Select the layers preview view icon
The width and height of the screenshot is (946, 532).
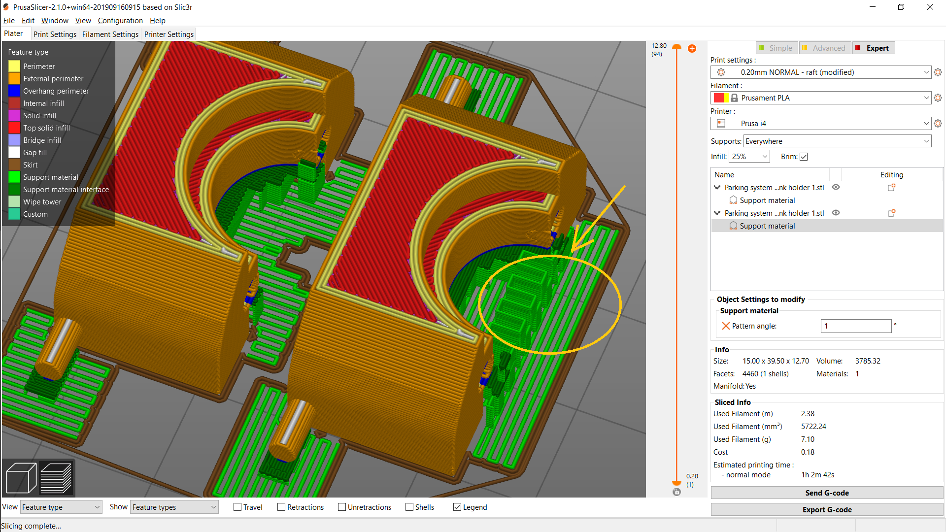[x=56, y=478]
